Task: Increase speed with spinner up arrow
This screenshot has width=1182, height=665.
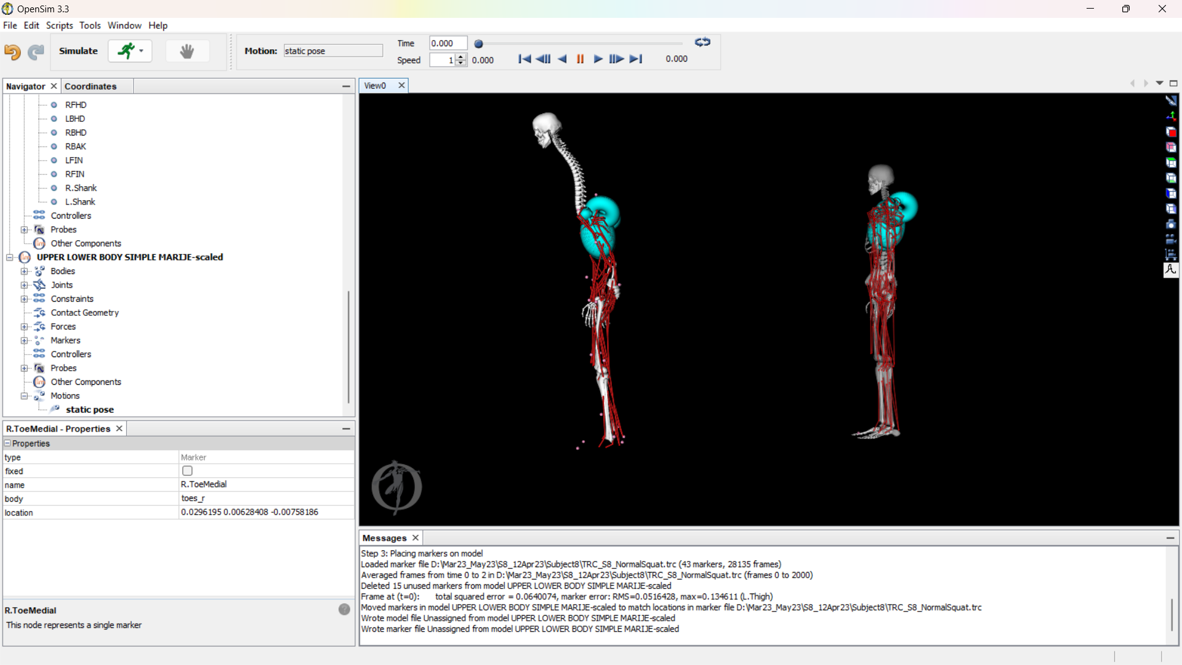Action: tap(460, 57)
